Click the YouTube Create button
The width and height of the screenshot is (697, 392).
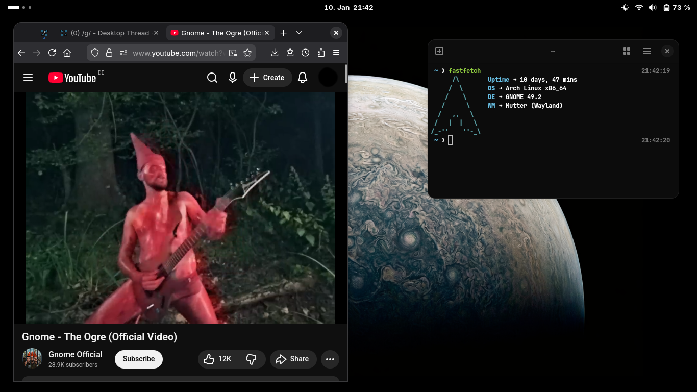pos(267,78)
